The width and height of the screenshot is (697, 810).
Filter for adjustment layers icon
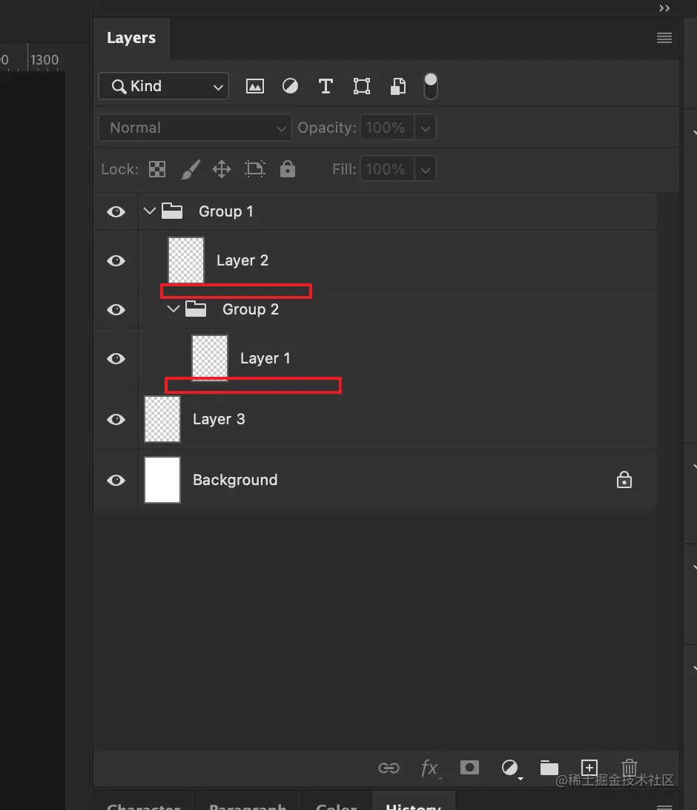(x=290, y=86)
